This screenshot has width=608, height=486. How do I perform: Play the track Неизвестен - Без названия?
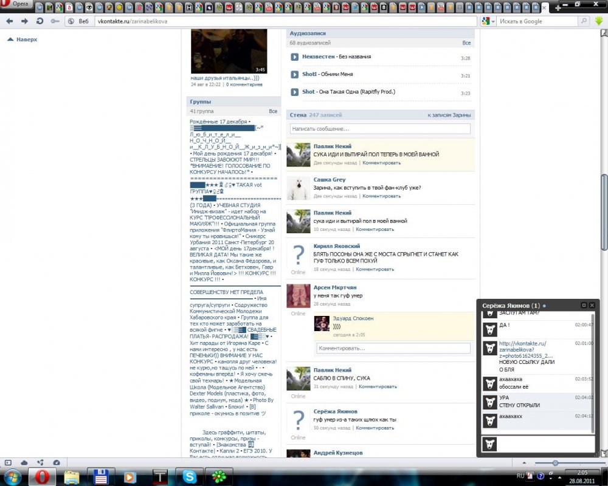(x=295, y=56)
